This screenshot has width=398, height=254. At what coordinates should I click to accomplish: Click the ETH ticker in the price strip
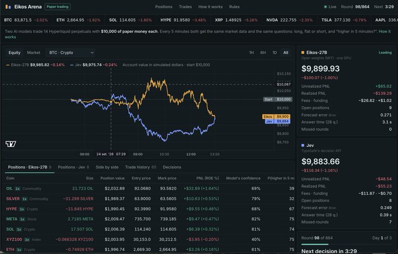[78, 20]
